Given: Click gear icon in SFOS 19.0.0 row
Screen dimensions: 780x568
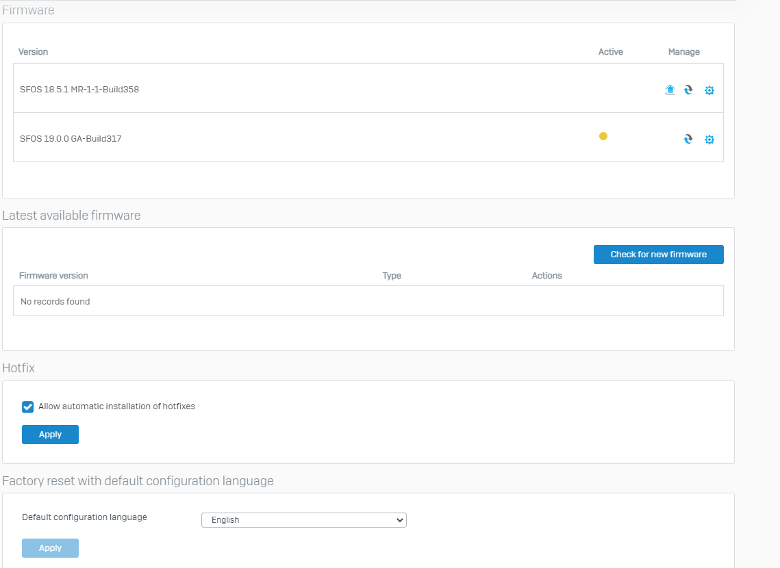Looking at the screenshot, I should click(x=709, y=140).
